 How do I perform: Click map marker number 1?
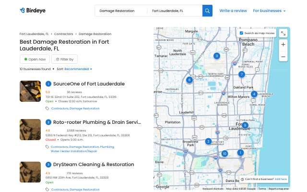240,153
